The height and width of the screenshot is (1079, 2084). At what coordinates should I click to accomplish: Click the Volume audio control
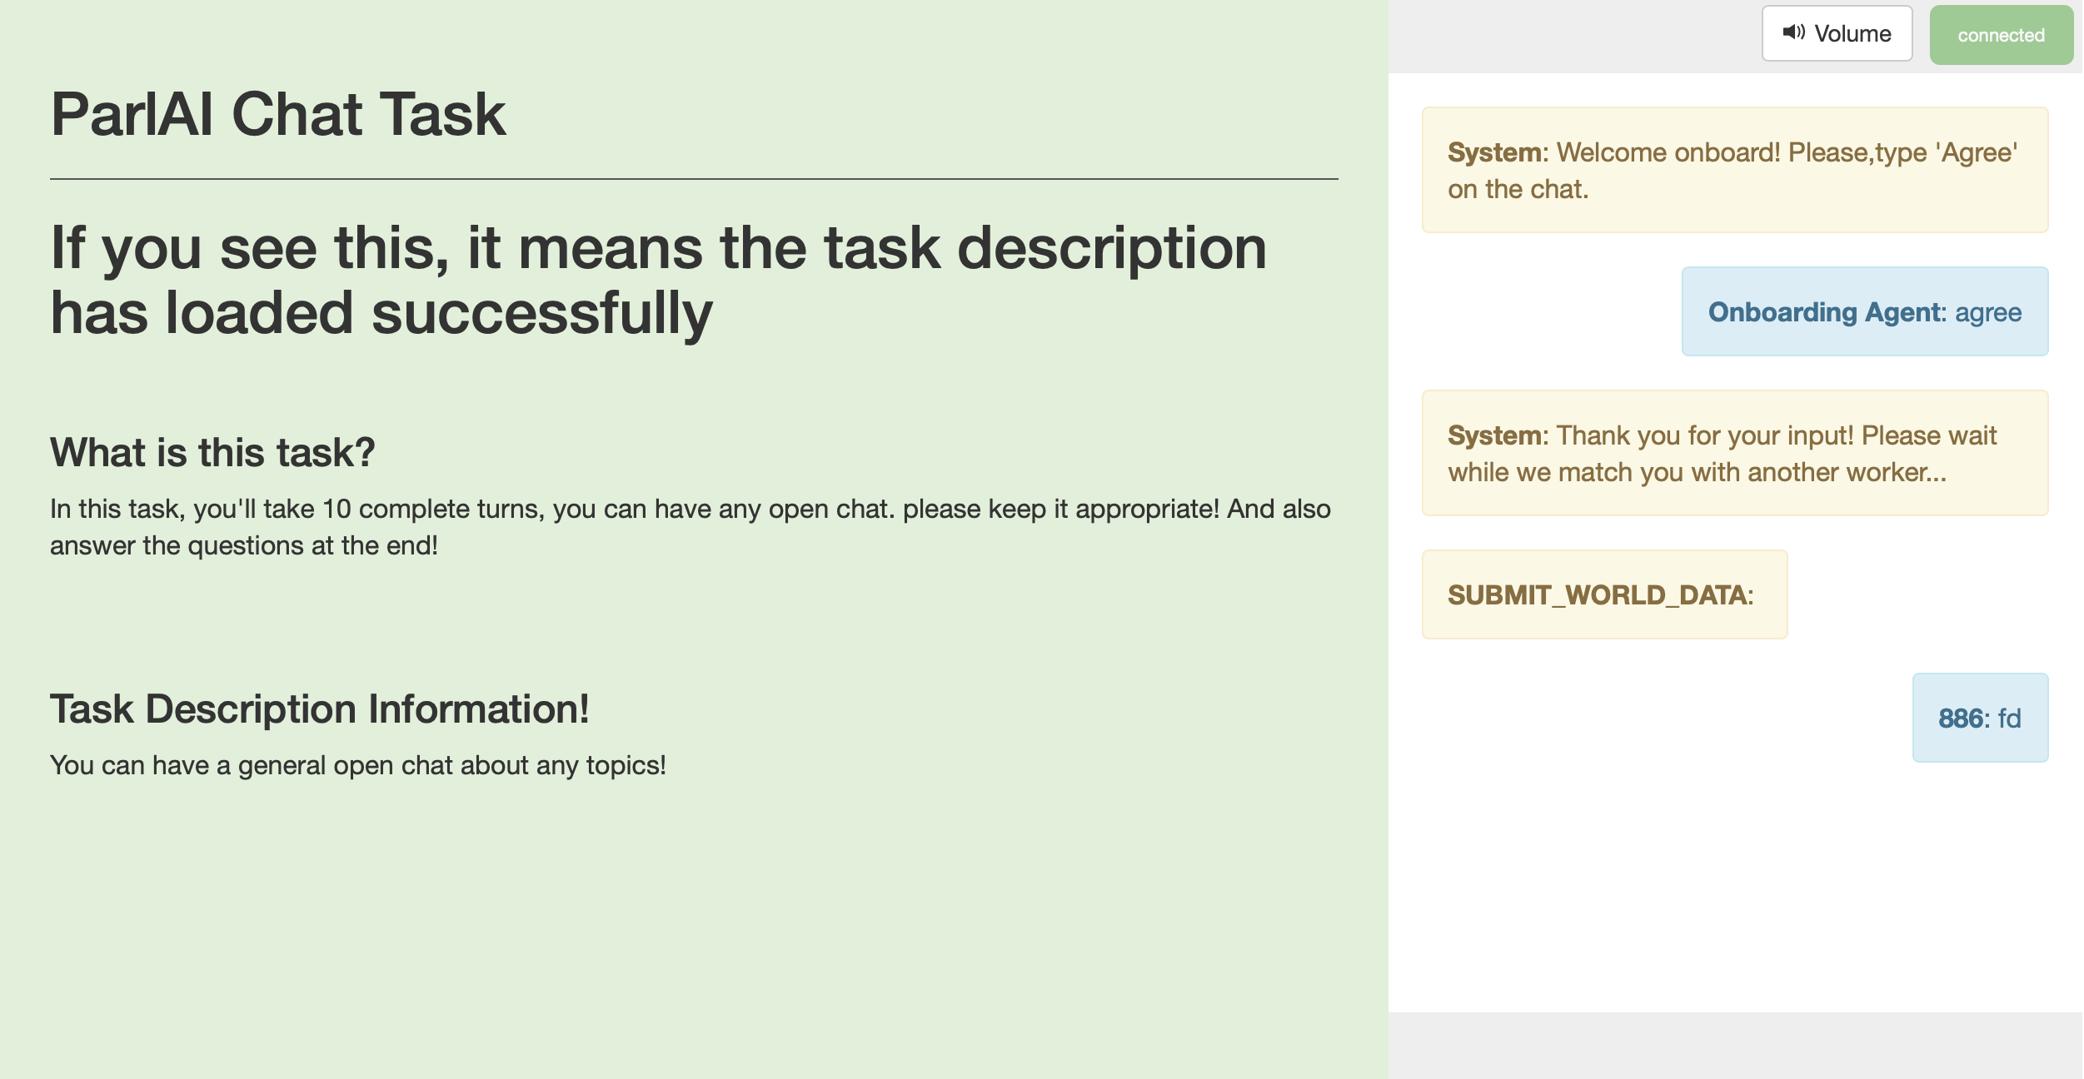[x=1837, y=32]
